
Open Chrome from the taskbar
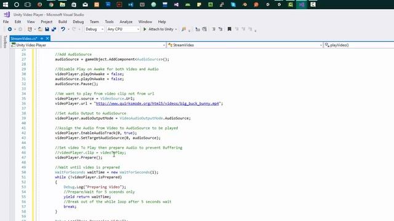[51, 4]
